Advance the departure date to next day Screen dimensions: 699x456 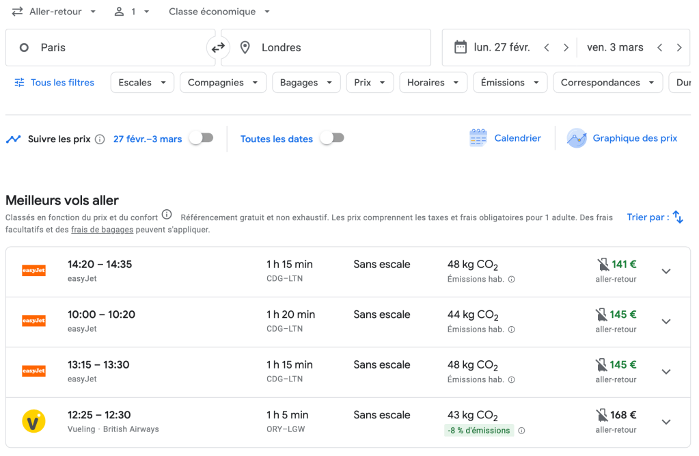566,48
